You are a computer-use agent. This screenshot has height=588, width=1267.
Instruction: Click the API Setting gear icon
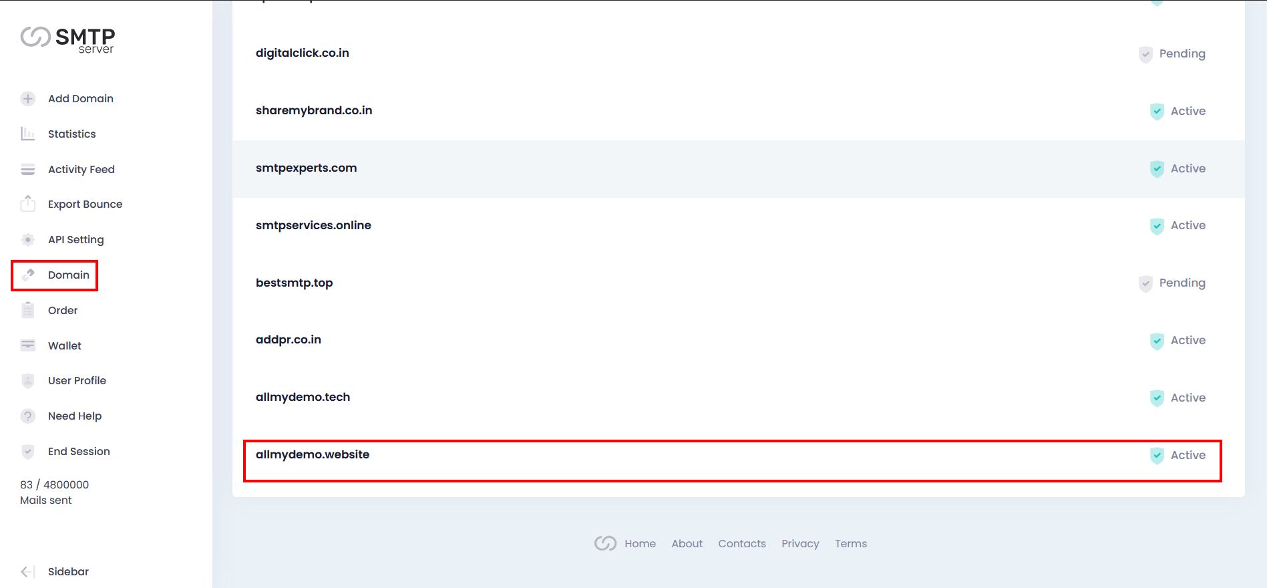click(x=27, y=240)
